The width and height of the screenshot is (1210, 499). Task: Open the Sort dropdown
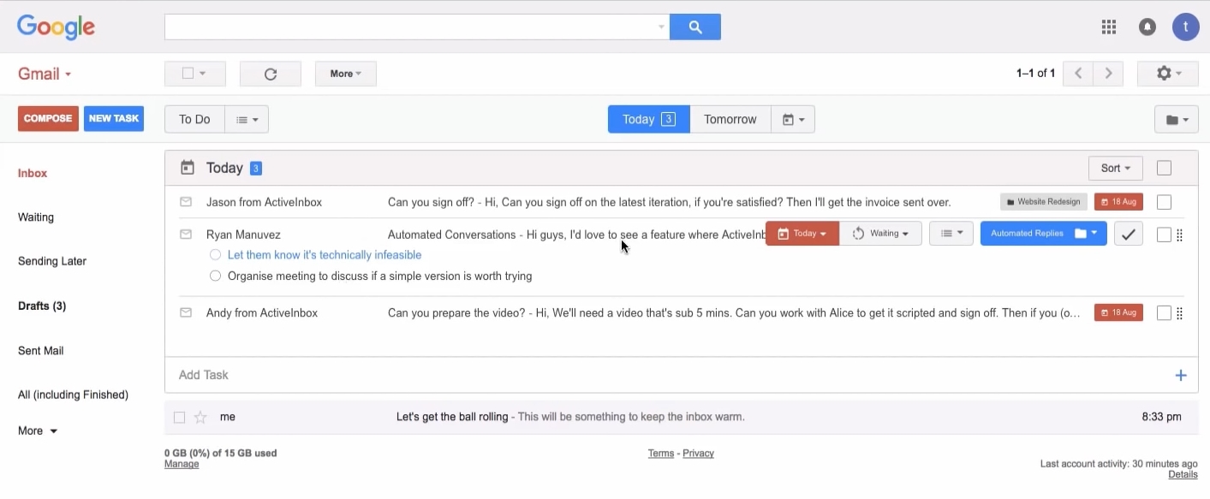click(x=1115, y=168)
